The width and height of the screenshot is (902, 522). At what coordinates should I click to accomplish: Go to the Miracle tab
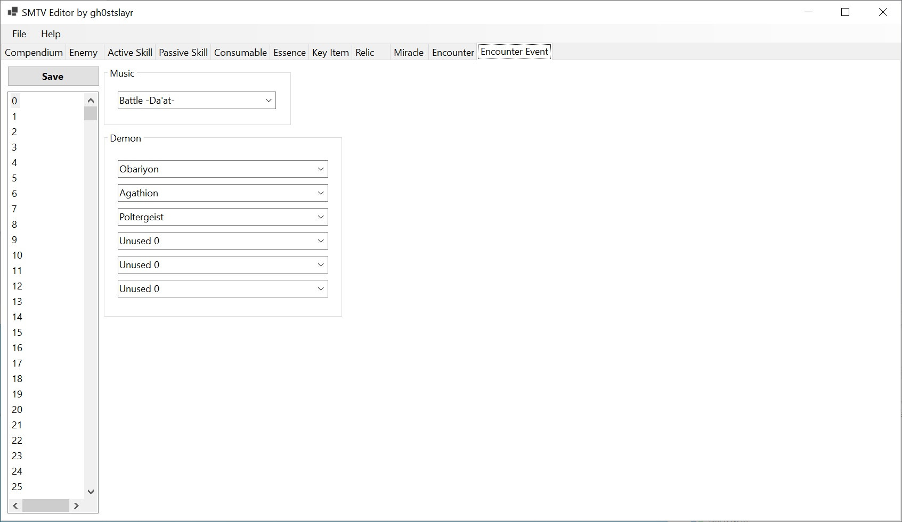click(x=408, y=53)
